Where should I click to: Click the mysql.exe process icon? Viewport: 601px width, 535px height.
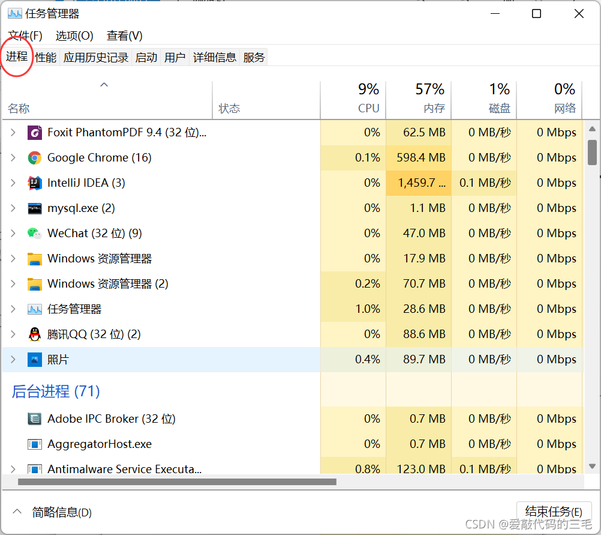[x=35, y=208]
